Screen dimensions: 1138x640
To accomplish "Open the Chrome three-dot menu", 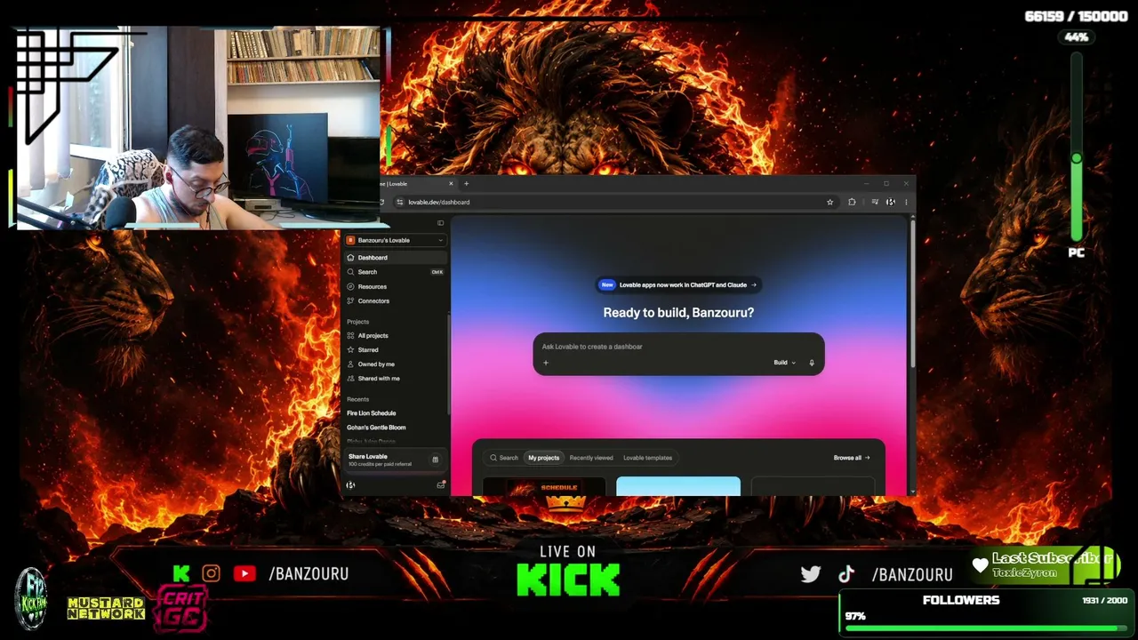I will coord(906,202).
